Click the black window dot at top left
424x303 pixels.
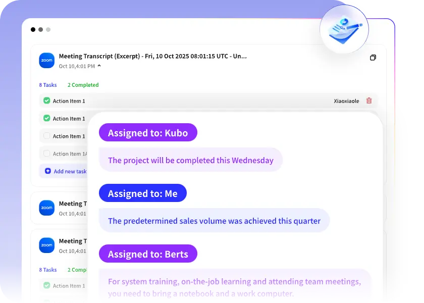[x=33, y=30]
